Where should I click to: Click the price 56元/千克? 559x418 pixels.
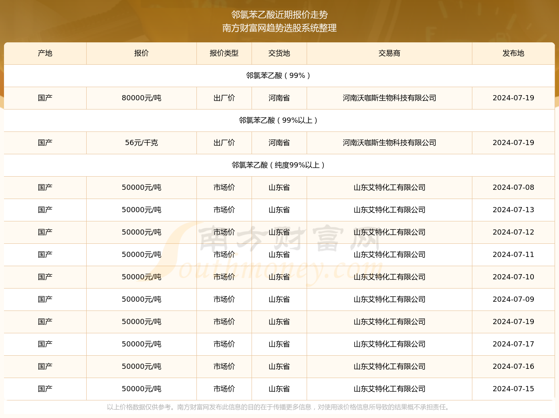click(x=141, y=143)
